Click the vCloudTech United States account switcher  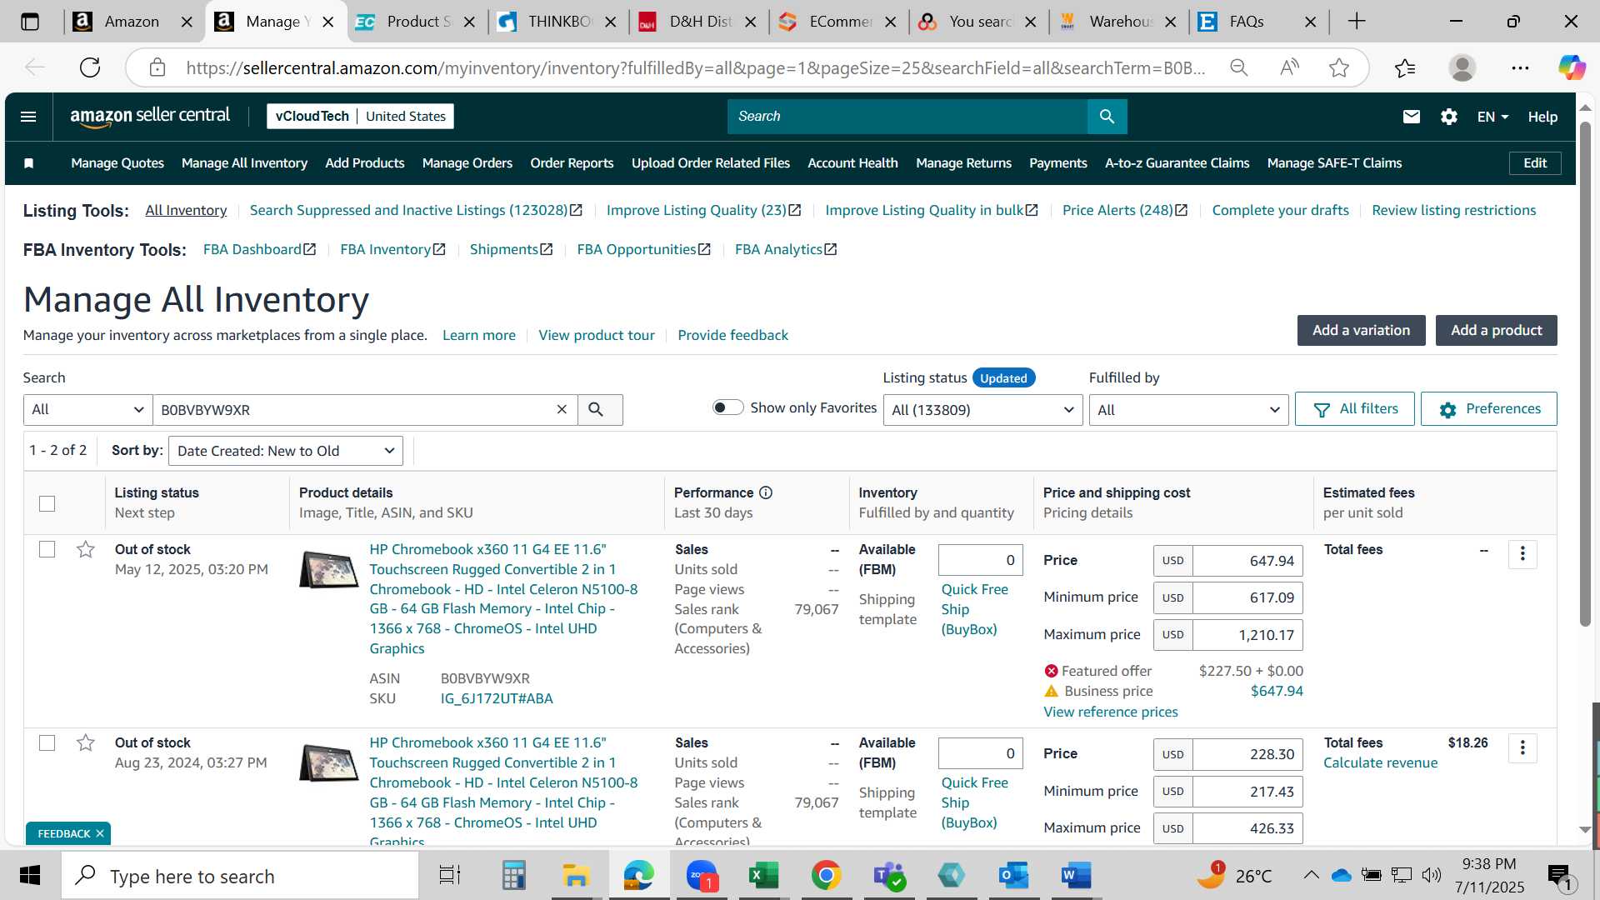coord(360,117)
